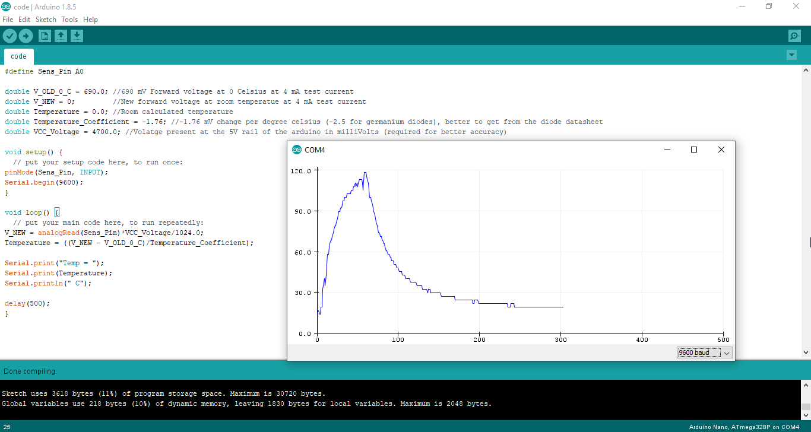
Task: Click the 'Sketch uses 3618 bytes' console line
Action: pos(164,393)
